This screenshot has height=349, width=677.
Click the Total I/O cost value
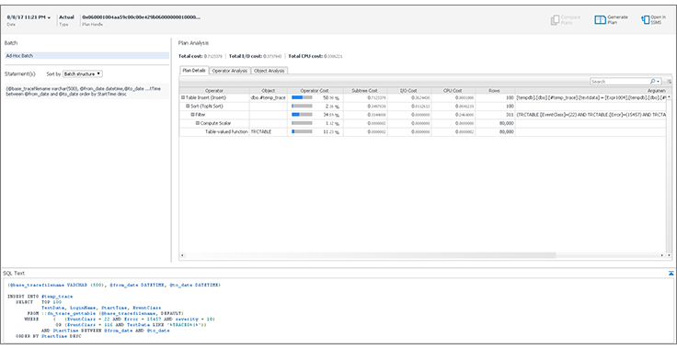pyautogui.click(x=272, y=56)
